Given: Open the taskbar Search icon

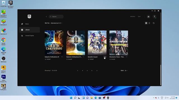Looking at the screenshot, I should click(x=75, y=98).
